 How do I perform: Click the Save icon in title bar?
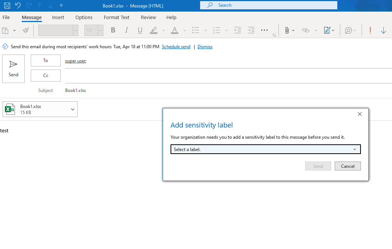pyautogui.click(x=7, y=6)
